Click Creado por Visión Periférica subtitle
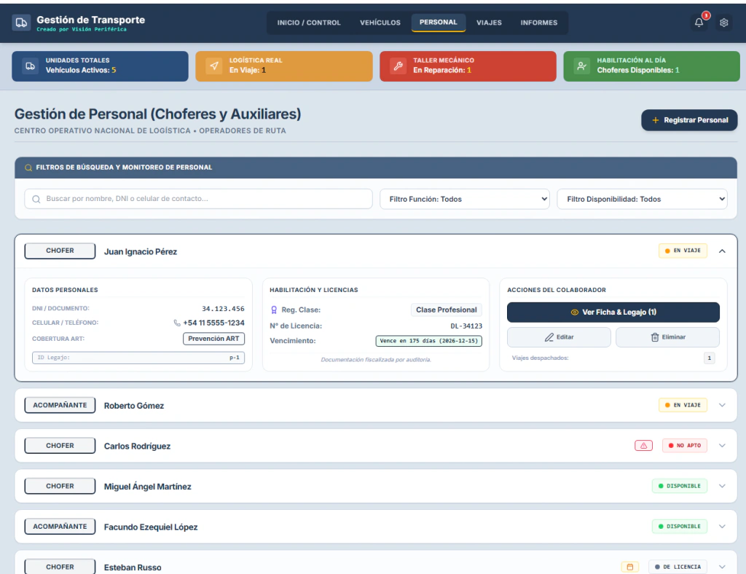Image resolution: width=746 pixels, height=574 pixels. [82, 29]
